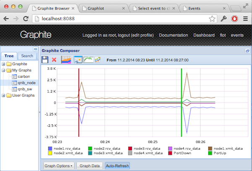Select the 'Select event to ch' browser tab
The height and width of the screenshot is (171, 252).
point(154,8)
